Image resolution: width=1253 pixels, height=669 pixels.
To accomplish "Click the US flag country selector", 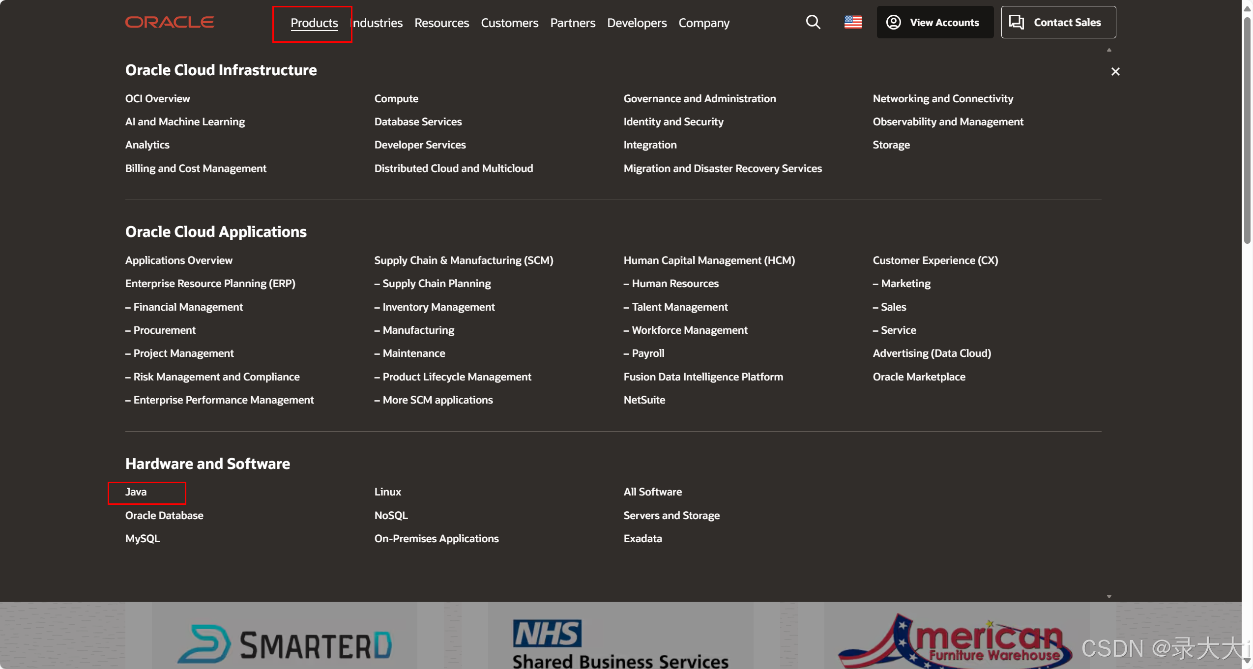I will point(853,22).
